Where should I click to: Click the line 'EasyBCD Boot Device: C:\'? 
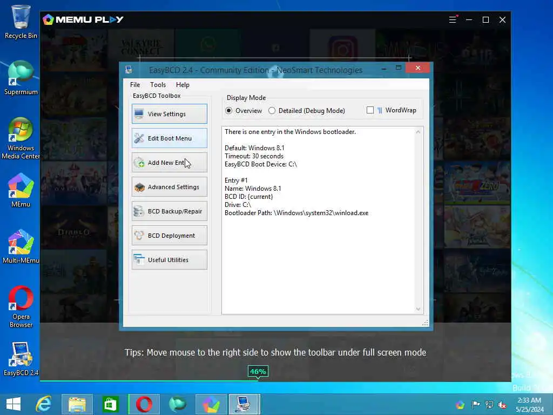coord(261,164)
